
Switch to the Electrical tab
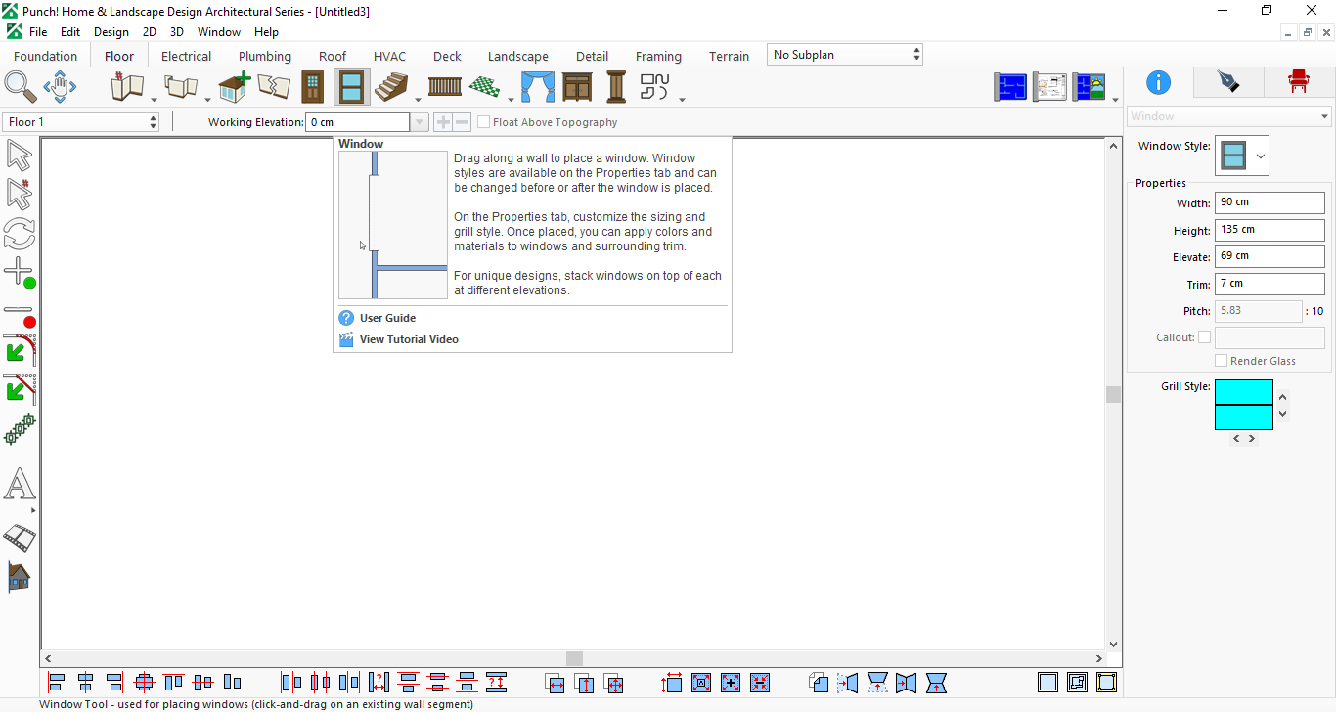pos(186,56)
